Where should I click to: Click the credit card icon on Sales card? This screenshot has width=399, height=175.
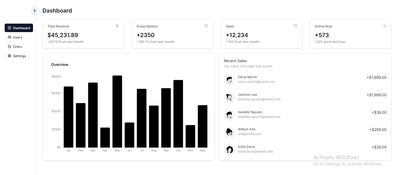295,26
